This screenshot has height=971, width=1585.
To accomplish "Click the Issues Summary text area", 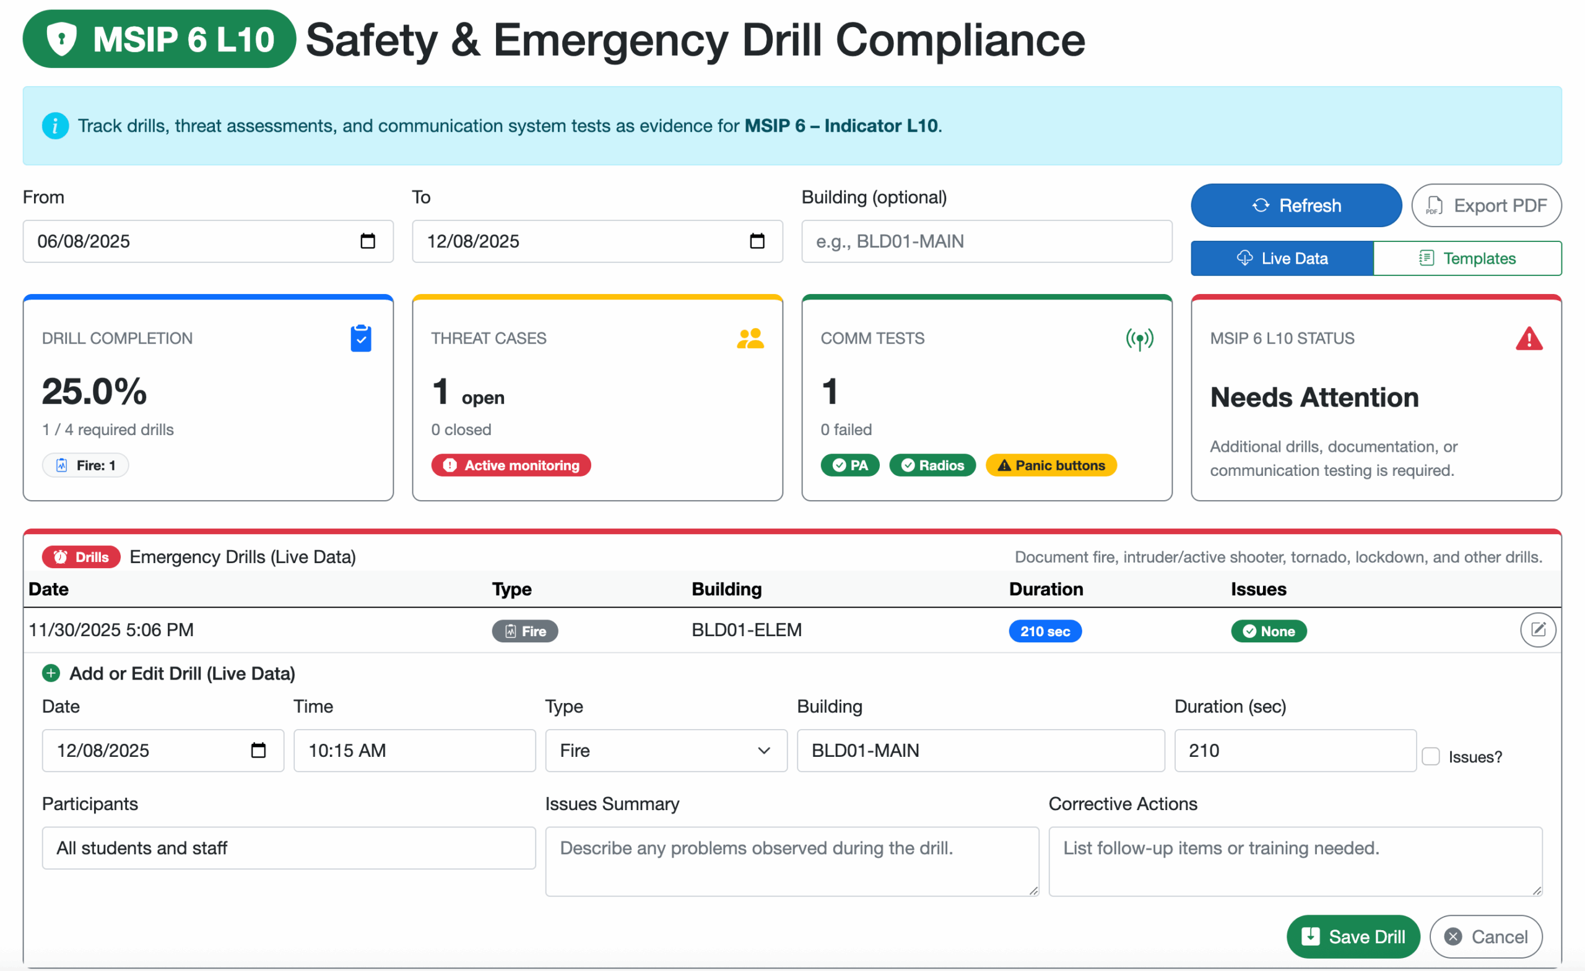I will [x=792, y=861].
